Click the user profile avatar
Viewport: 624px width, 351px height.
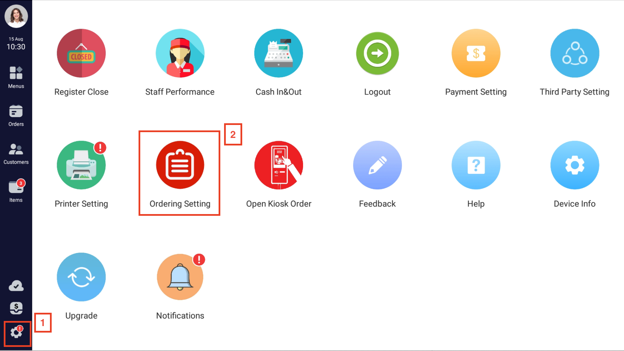[16, 16]
